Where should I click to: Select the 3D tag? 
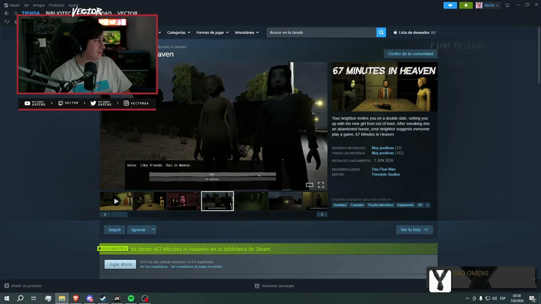click(x=420, y=205)
